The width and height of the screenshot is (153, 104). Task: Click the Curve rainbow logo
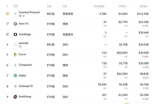coord(15,55)
